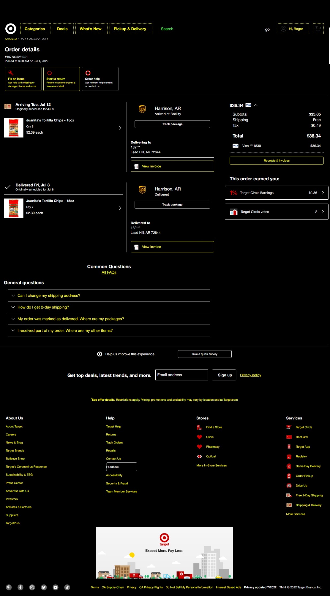The height and width of the screenshot is (596, 330).
Task: Click the All FAQs link
Action: [x=109, y=272]
